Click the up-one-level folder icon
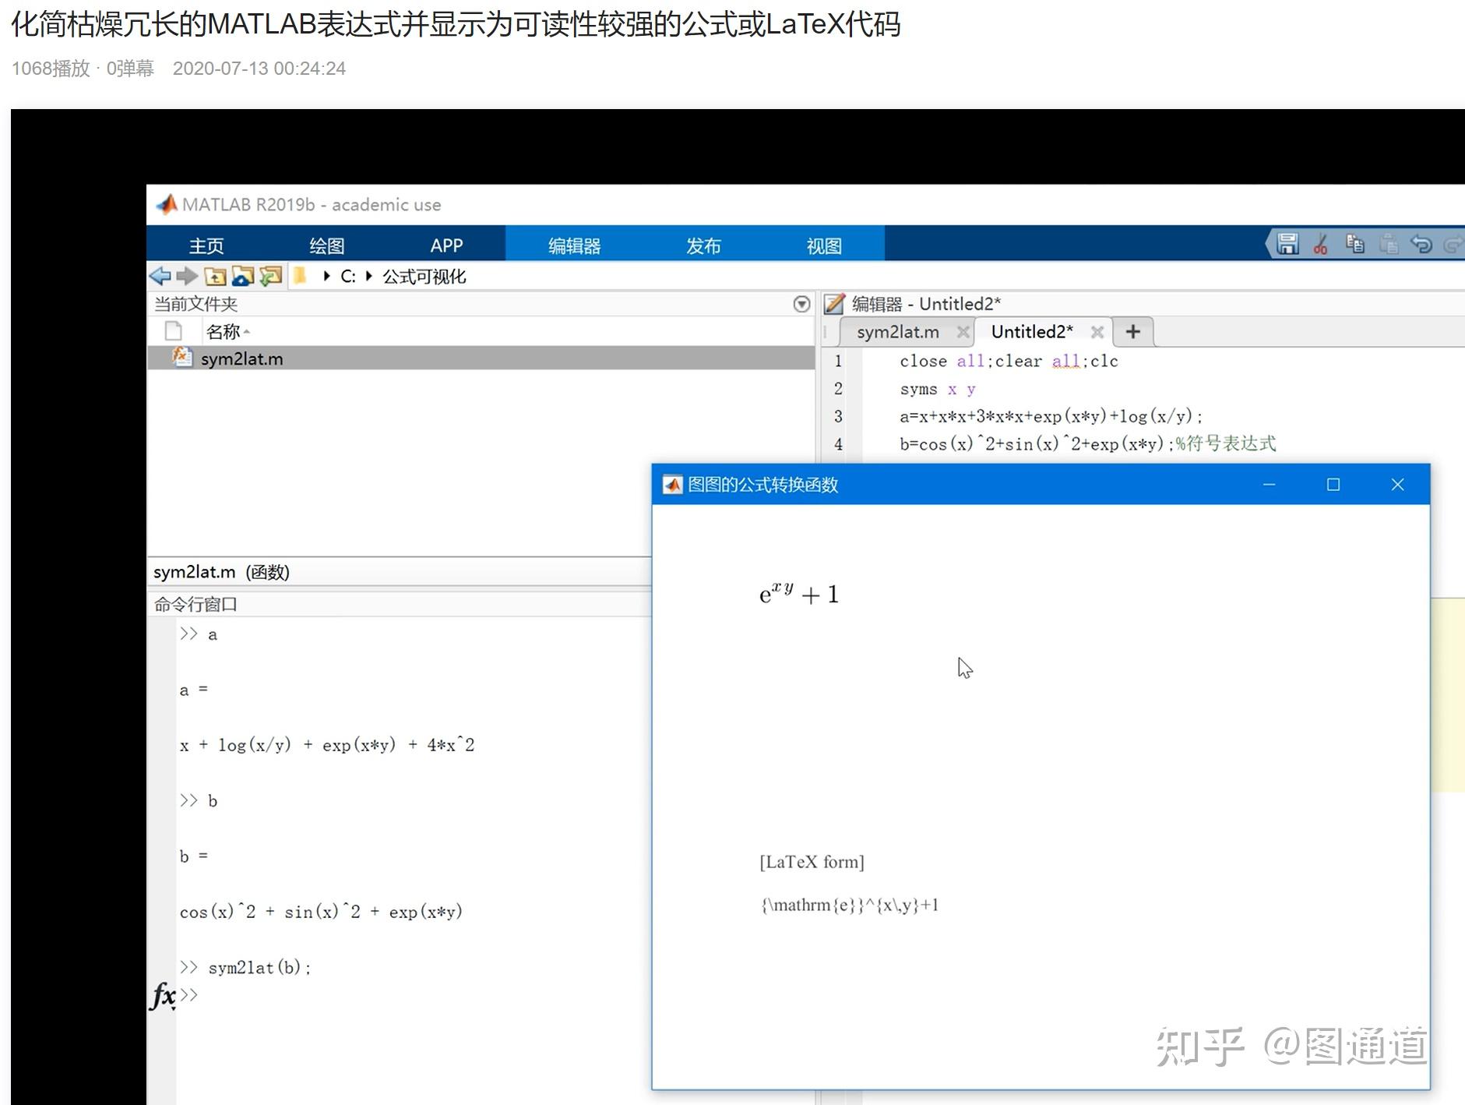 (x=216, y=277)
